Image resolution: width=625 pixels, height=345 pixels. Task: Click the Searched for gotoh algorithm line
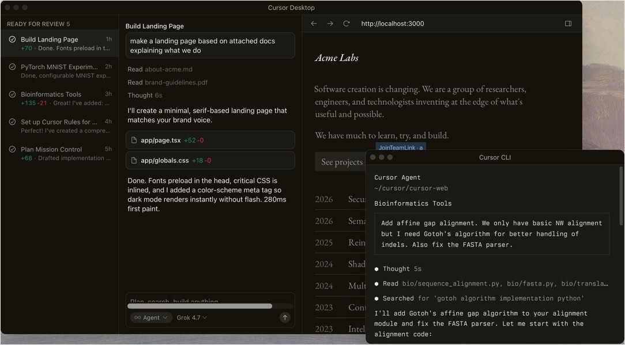(480, 298)
